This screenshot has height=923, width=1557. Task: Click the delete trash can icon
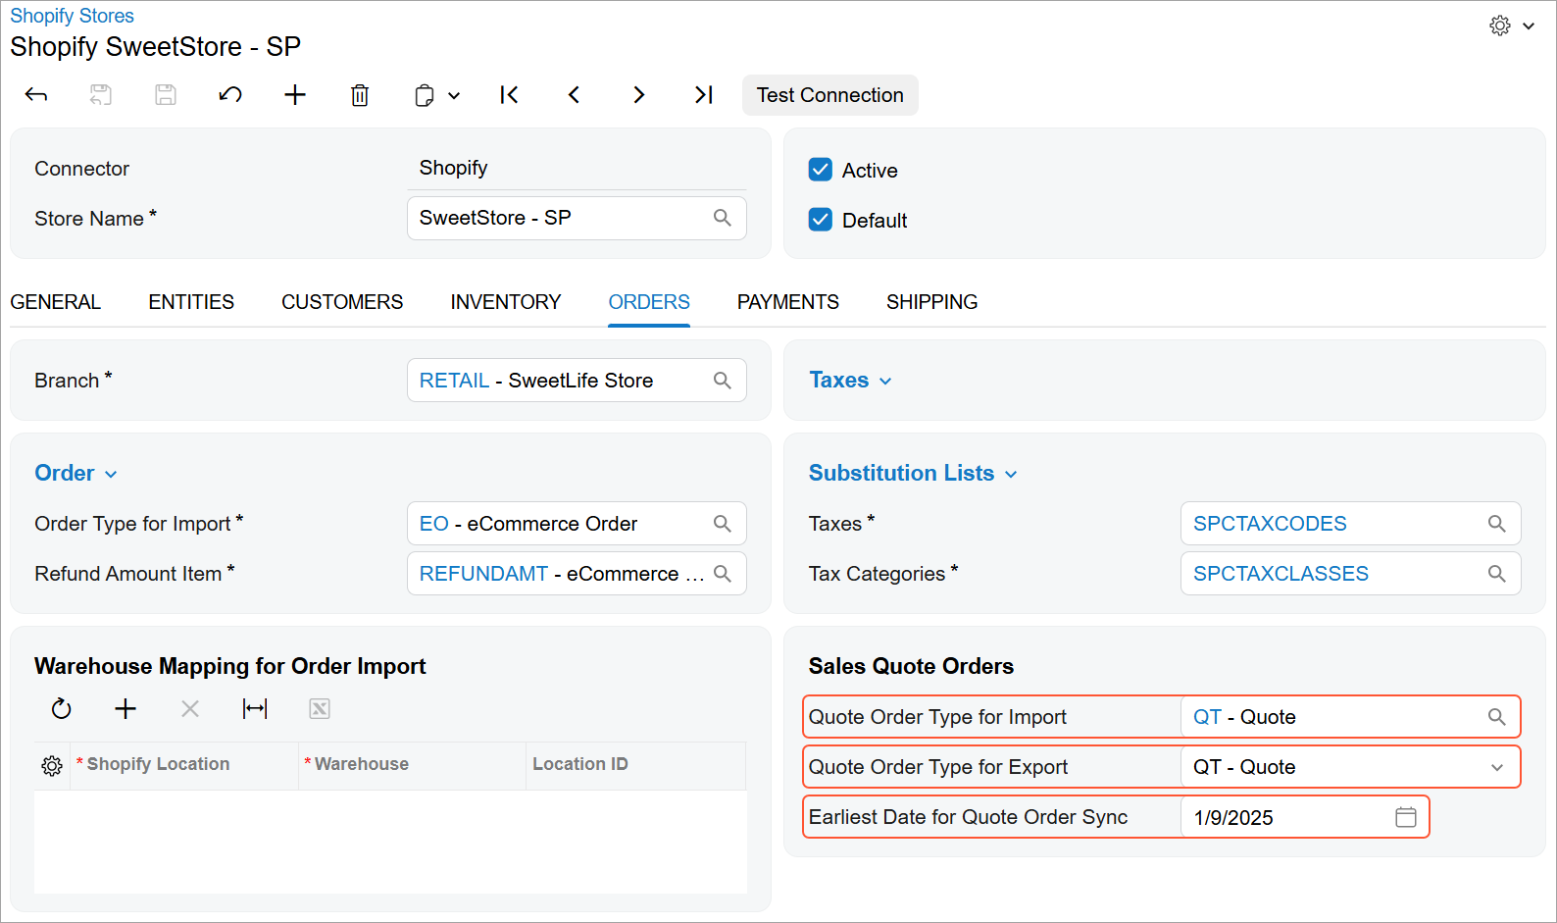coord(360,95)
